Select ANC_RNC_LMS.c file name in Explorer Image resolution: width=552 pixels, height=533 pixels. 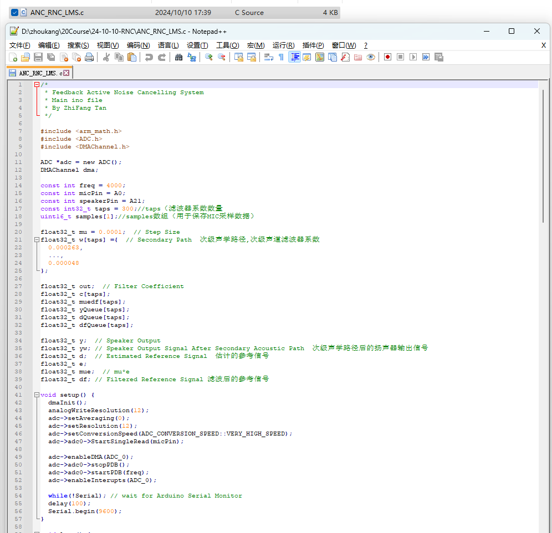(x=57, y=13)
